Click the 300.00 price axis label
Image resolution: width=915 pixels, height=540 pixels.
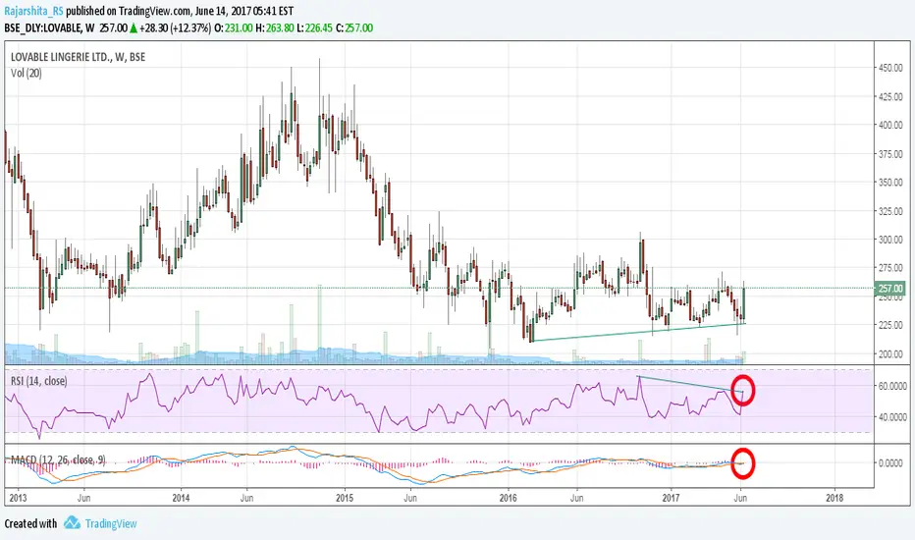click(891, 240)
